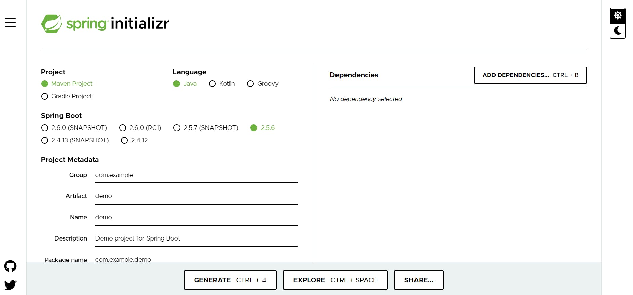Click the Artifact input field

pos(197,196)
